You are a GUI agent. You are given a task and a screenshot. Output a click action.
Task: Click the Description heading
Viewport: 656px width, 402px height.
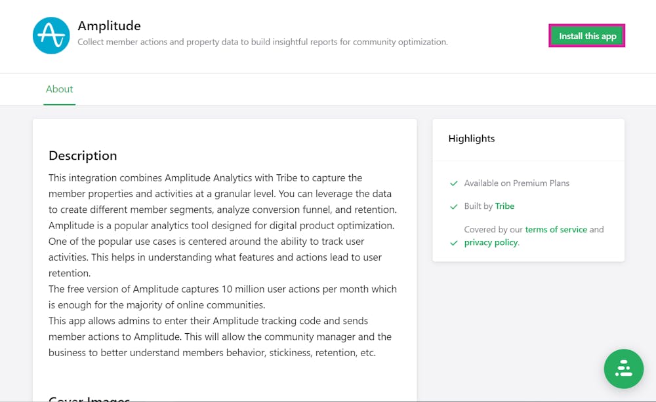click(x=83, y=156)
